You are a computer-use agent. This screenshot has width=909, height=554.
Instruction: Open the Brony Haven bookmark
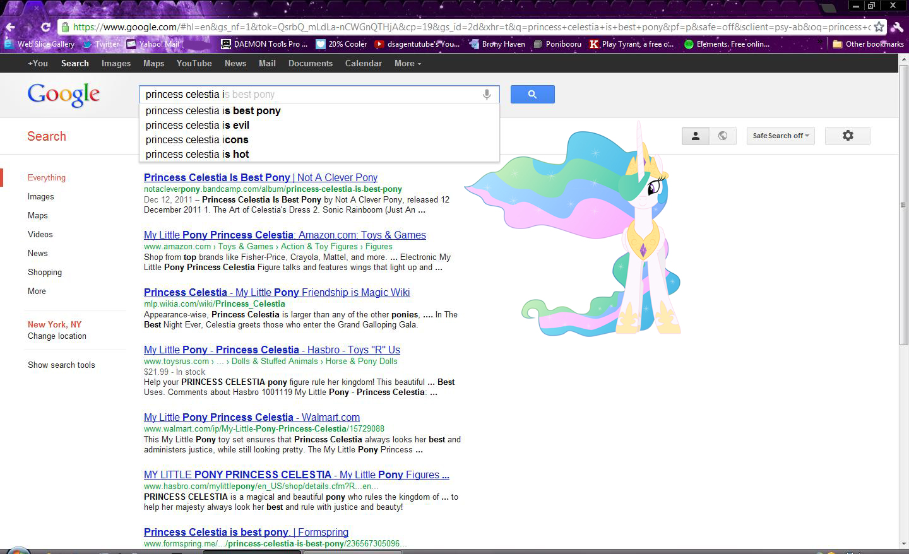[x=497, y=44]
